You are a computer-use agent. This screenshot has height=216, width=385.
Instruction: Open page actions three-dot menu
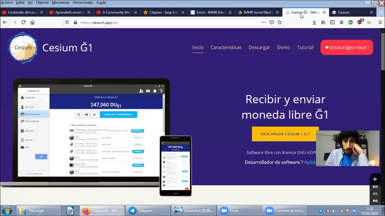pyautogui.click(x=264, y=22)
